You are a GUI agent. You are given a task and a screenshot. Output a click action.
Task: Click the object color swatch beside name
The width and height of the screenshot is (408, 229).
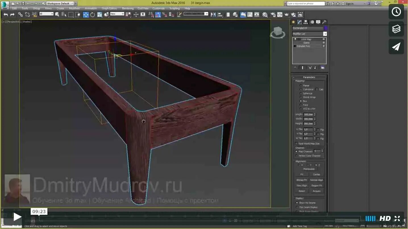coord(326,28)
